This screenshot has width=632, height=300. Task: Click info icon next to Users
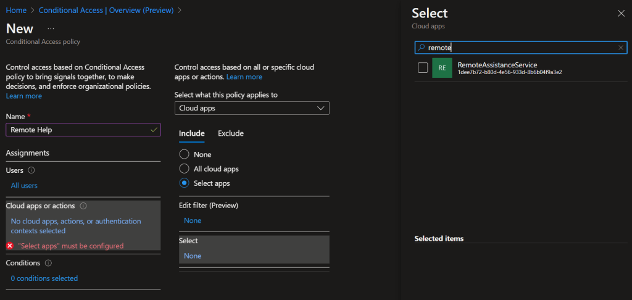pos(31,170)
